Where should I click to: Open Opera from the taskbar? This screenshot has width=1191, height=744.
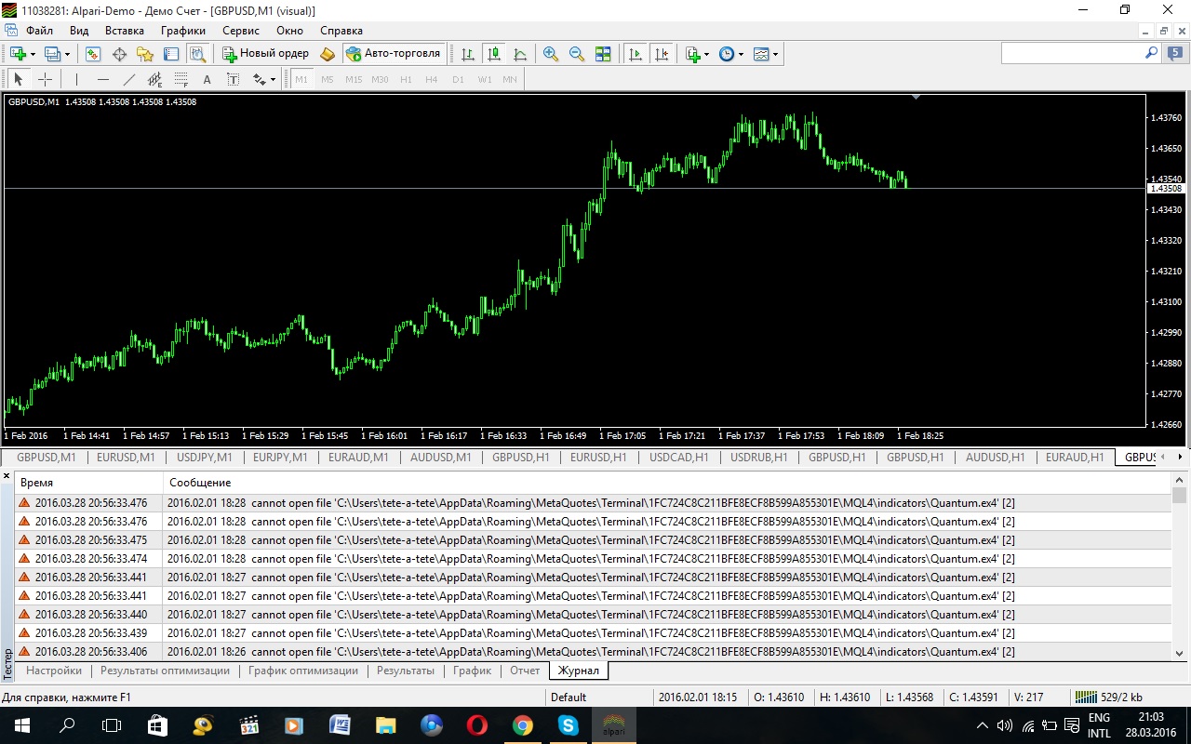pos(476,725)
